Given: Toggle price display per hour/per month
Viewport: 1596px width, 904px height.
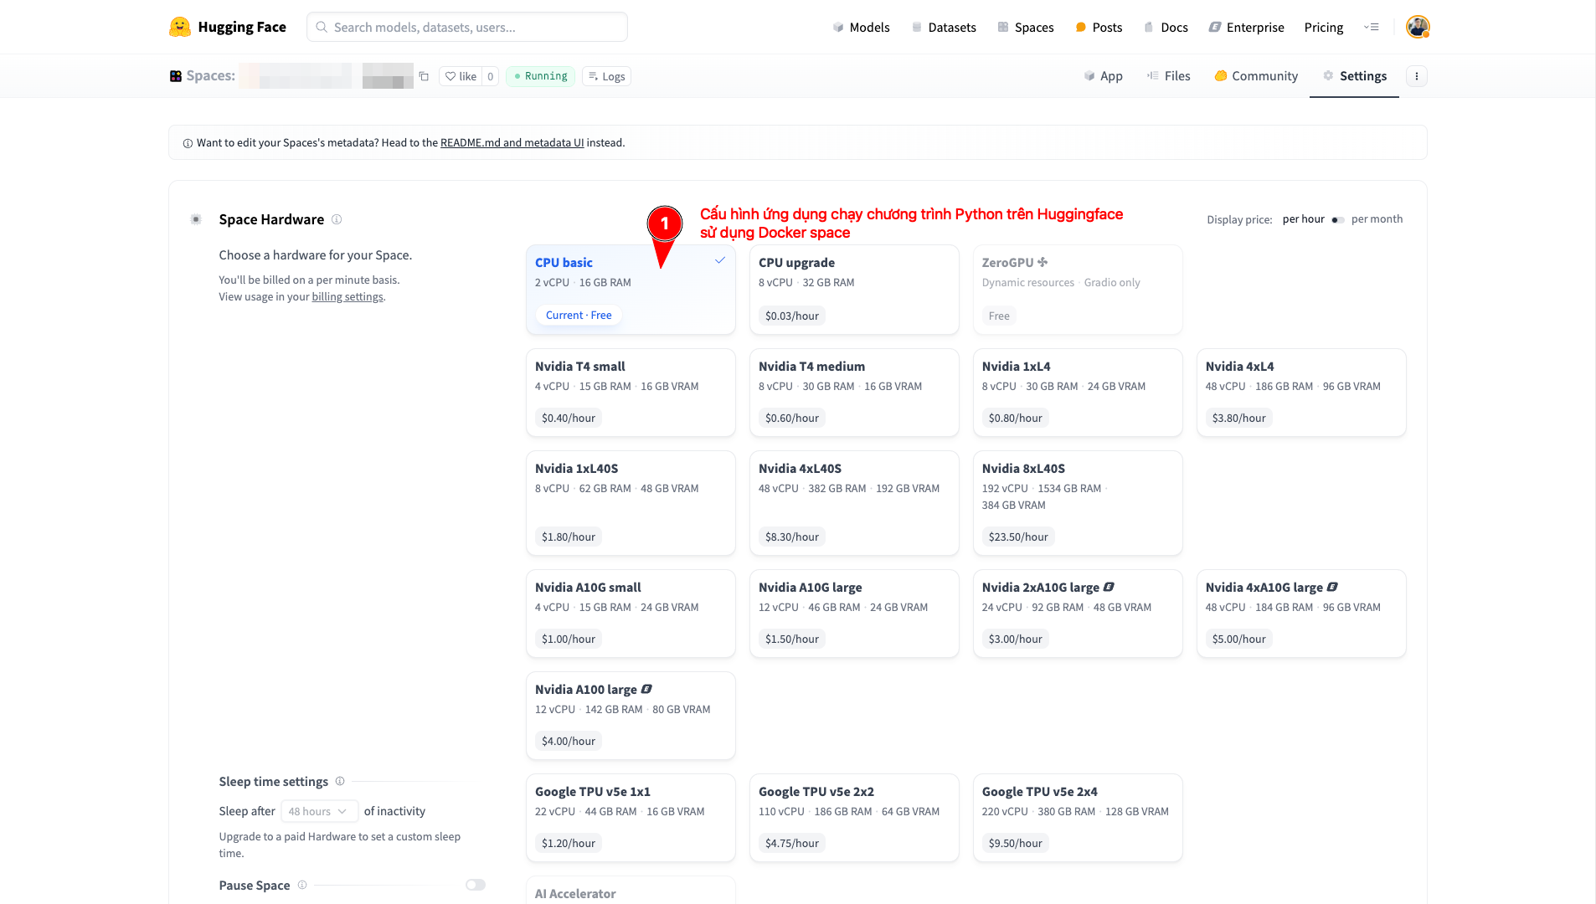Looking at the screenshot, I should [1337, 220].
